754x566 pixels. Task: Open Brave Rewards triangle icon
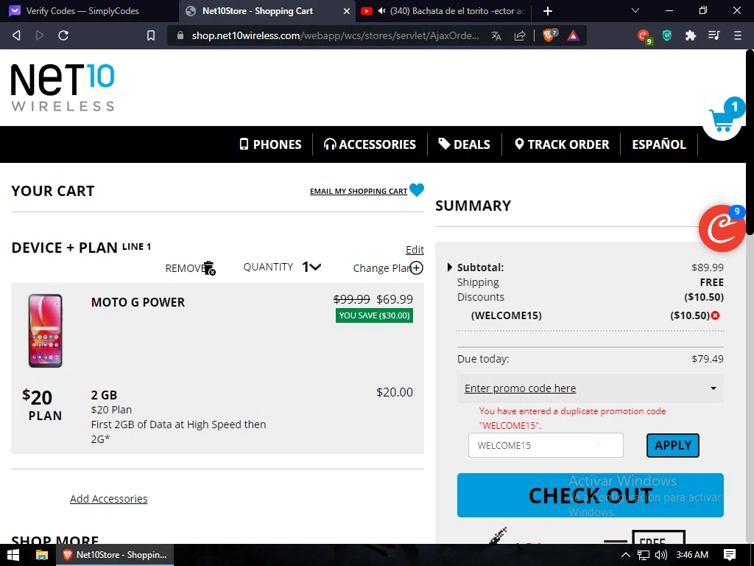[573, 35]
